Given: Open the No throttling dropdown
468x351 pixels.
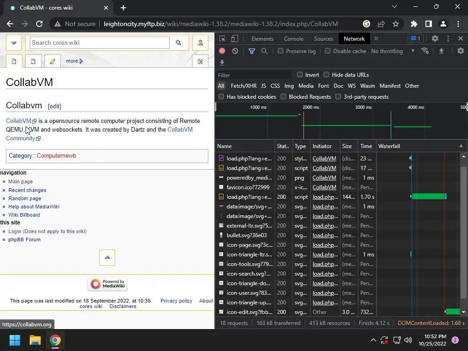Looking at the screenshot, I should [x=393, y=51].
